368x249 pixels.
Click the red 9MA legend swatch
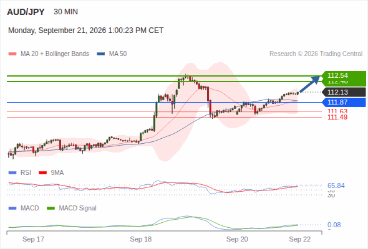pos(42,173)
